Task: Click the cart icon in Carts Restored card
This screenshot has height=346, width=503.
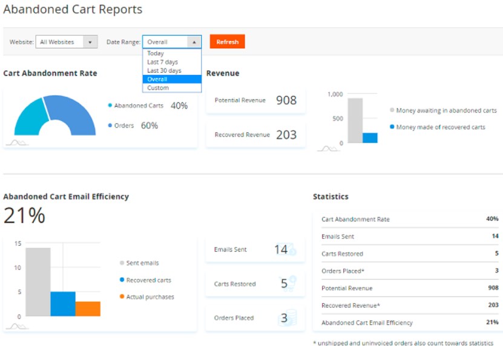Action: coord(291,283)
